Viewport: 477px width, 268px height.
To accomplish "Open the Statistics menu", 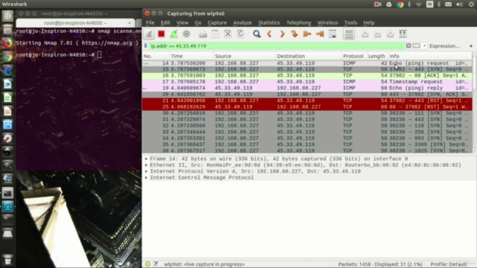I will pos(269,23).
